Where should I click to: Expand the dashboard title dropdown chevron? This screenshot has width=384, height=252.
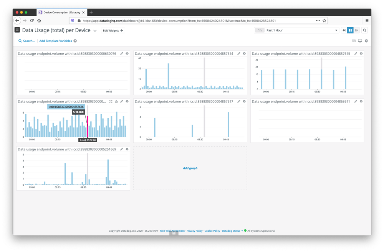click(95, 31)
